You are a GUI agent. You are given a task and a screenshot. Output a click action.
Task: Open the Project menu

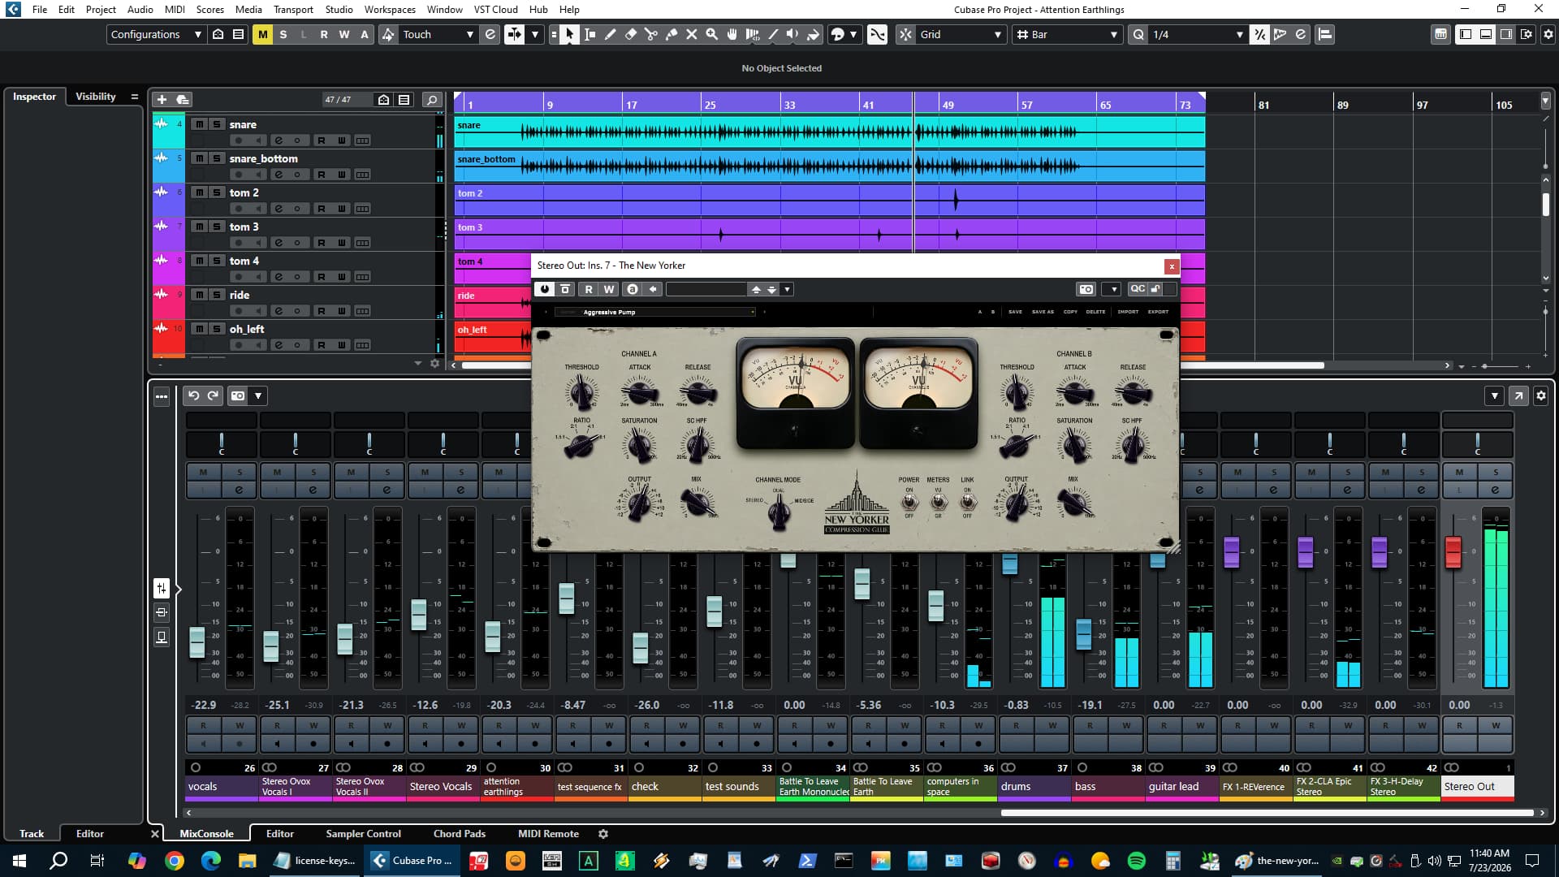[101, 9]
